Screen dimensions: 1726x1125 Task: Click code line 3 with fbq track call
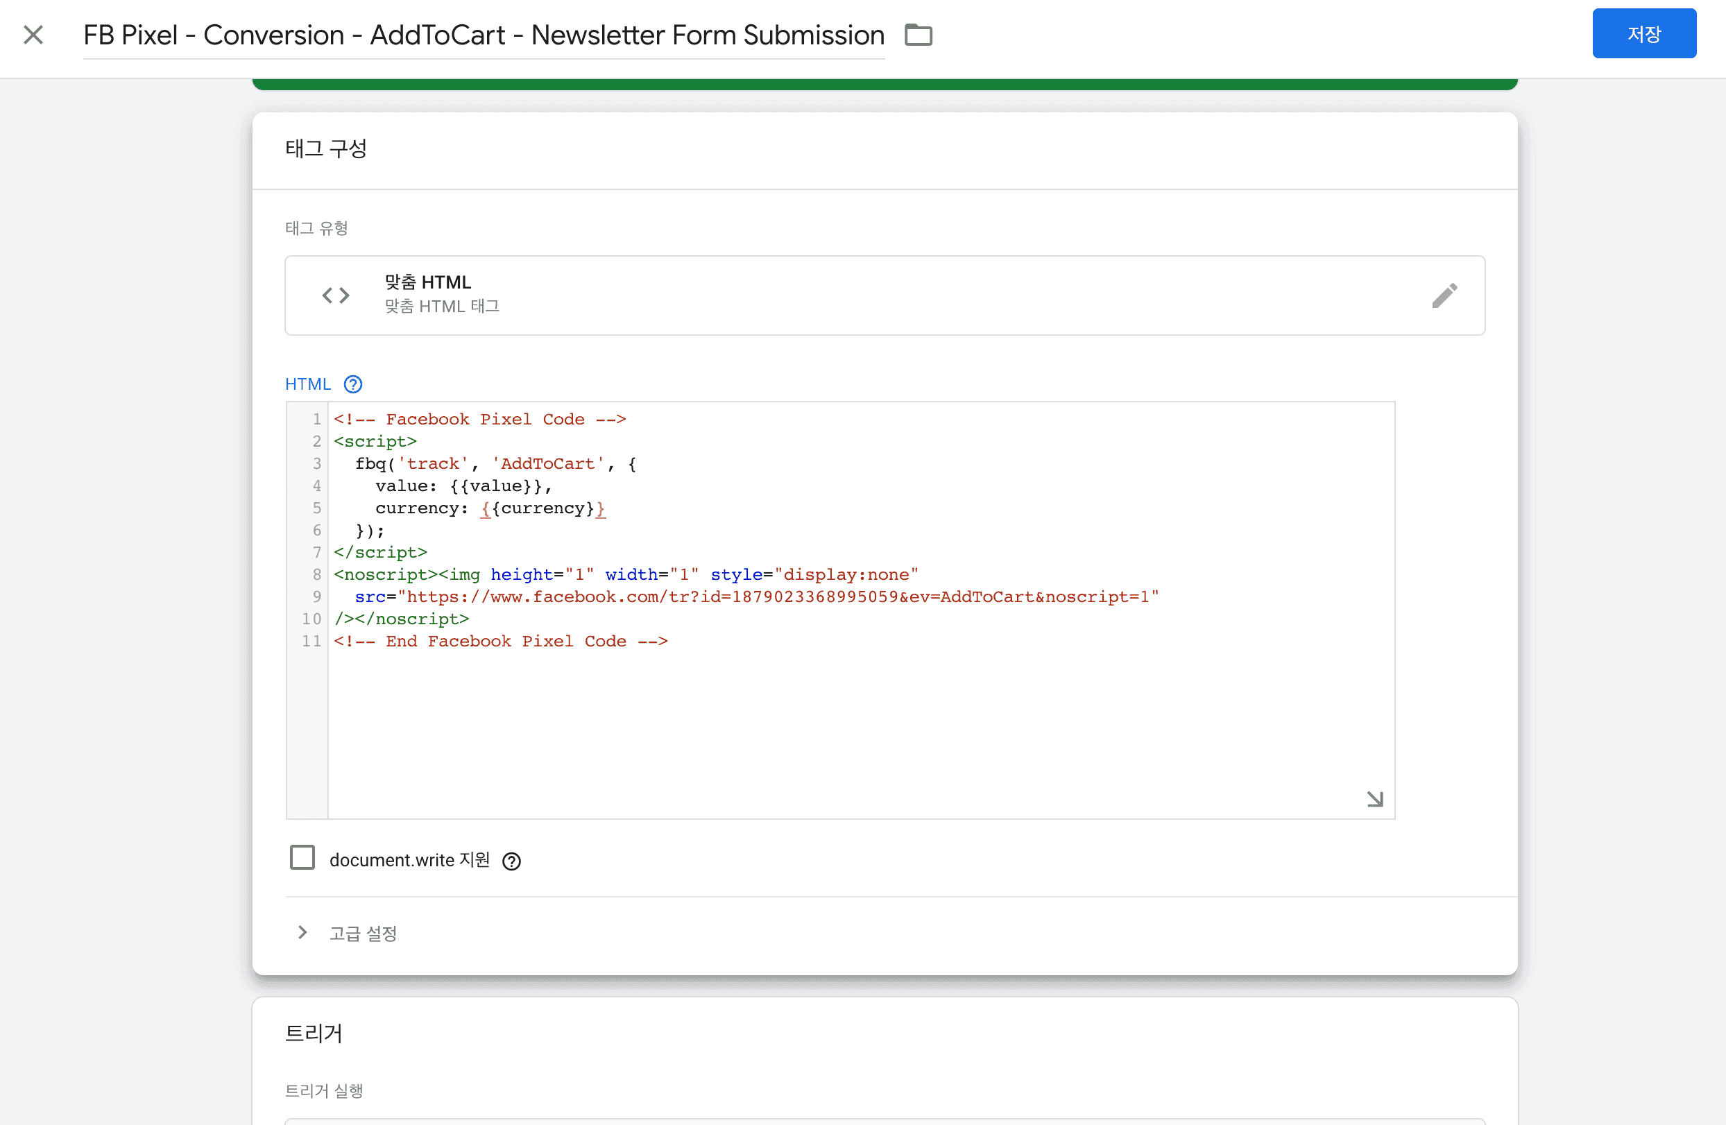click(x=495, y=464)
